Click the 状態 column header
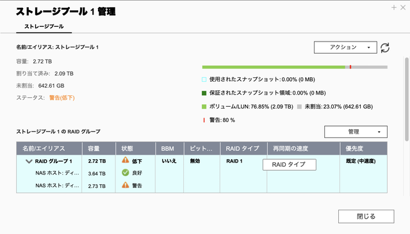This screenshot has width=410, height=234. pos(135,148)
